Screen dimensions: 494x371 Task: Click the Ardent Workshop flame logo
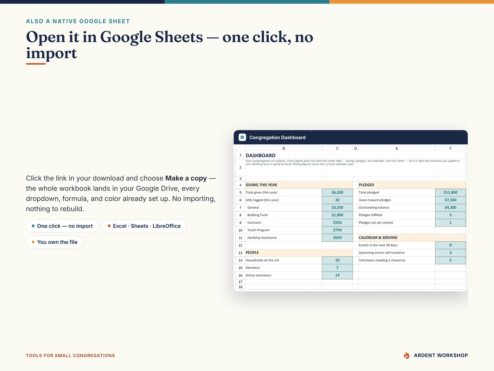(407, 355)
